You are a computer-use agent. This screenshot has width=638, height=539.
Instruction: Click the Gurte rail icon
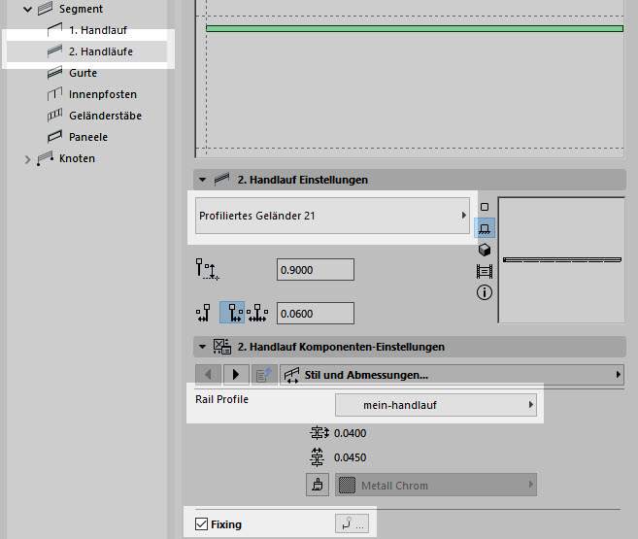54,73
